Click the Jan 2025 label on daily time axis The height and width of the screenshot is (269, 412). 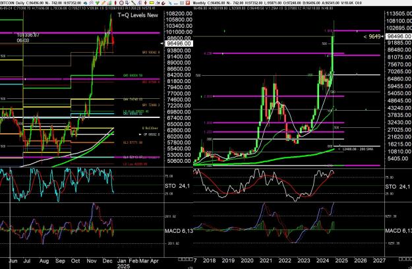click(122, 263)
